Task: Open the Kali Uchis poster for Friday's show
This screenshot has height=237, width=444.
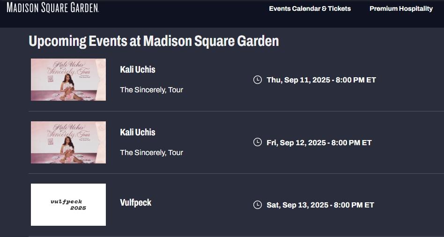Action: tap(68, 142)
